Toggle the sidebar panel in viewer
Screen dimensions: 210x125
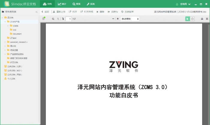[43, 19]
